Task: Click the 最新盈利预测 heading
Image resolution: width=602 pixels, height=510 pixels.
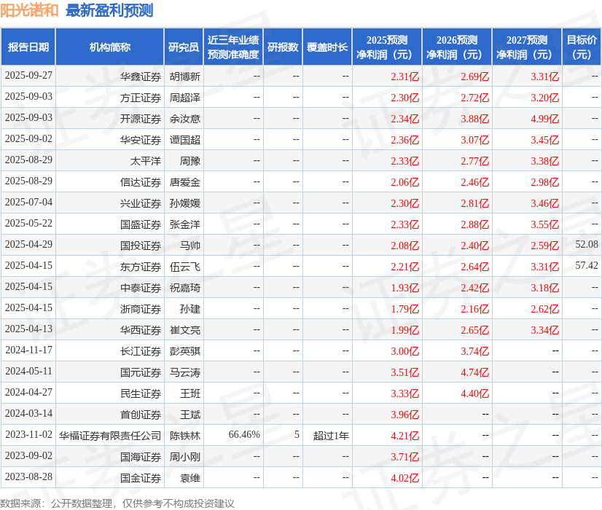Action: coord(109,10)
